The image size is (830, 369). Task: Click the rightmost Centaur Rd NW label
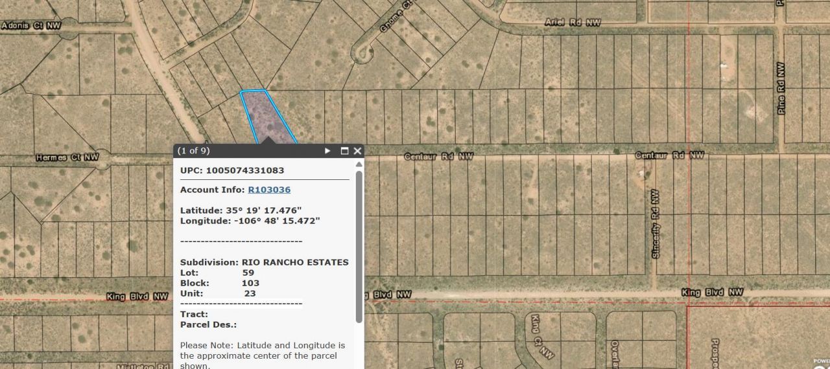[669, 155]
